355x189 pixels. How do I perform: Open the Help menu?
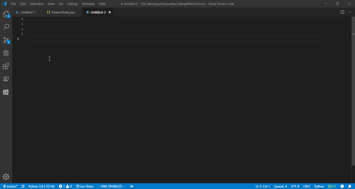coord(102,4)
